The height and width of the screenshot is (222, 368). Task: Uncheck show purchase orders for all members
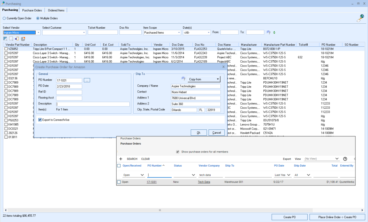pyautogui.click(x=178, y=152)
